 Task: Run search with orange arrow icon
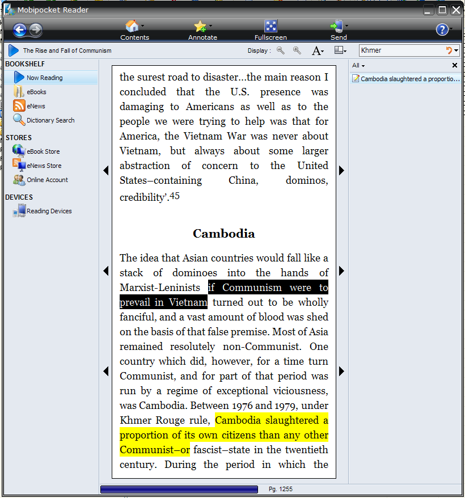coord(449,50)
